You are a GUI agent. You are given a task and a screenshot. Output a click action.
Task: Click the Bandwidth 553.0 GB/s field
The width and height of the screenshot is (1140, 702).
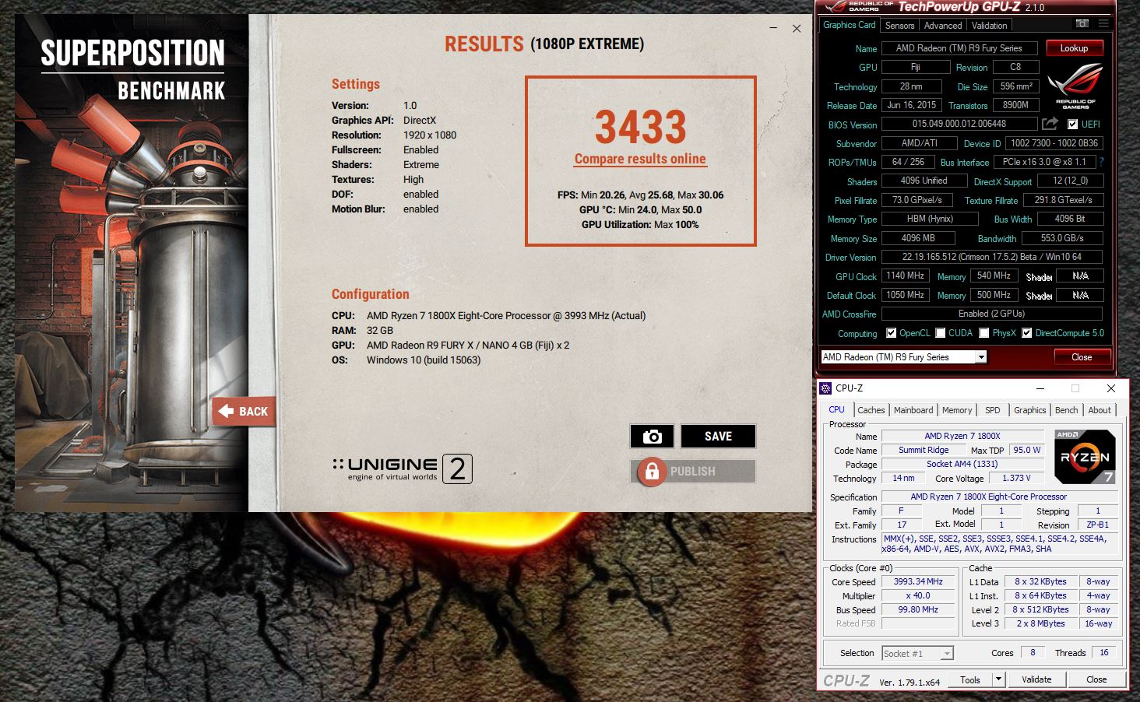[1061, 238]
